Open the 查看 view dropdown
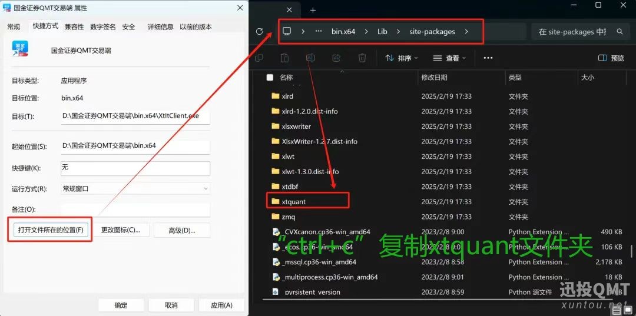Viewport: 636px width, 316px height. point(449,58)
